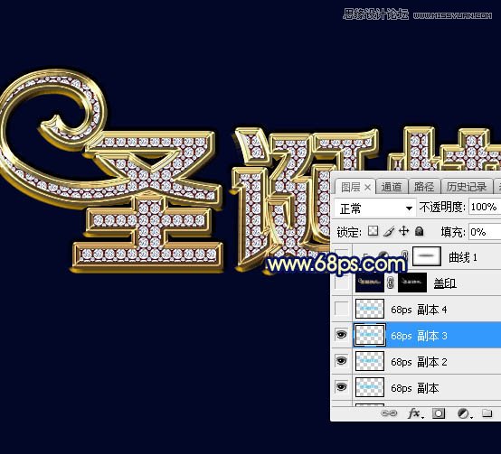Select the 68ps 副本 3 layer name
The height and width of the screenshot is (454, 501).
point(419,336)
